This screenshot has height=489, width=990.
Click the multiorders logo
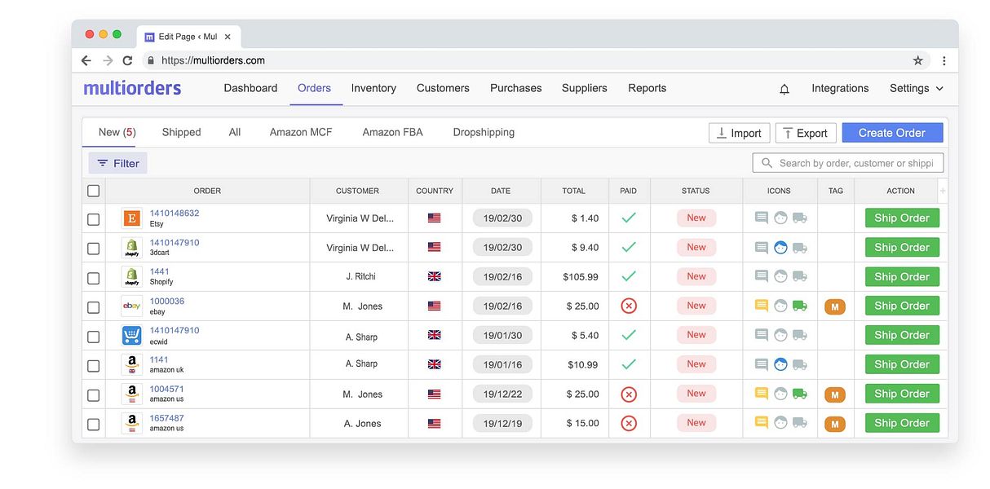[x=132, y=88]
